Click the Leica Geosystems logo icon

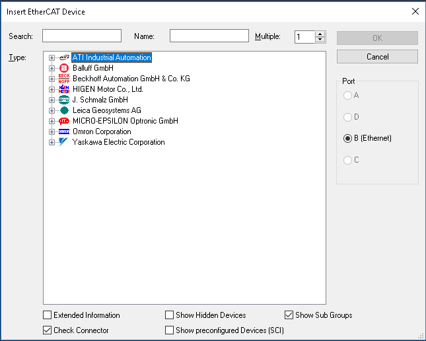(x=64, y=110)
